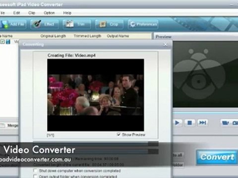The height and width of the screenshot is (178, 238).
Task: Open Preferences with the gear button
Action: [x=143, y=24]
